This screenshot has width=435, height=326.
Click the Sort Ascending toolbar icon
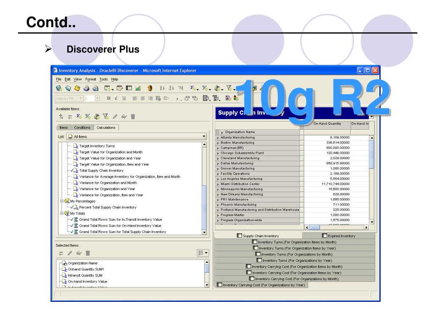[x=162, y=88]
